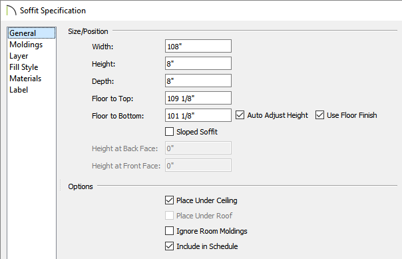Enable the Sloped Soffit option
The width and height of the screenshot is (402, 259).
coord(169,132)
